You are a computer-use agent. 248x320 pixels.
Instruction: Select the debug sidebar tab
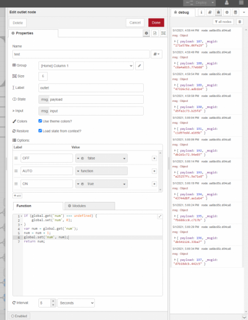[183, 12]
